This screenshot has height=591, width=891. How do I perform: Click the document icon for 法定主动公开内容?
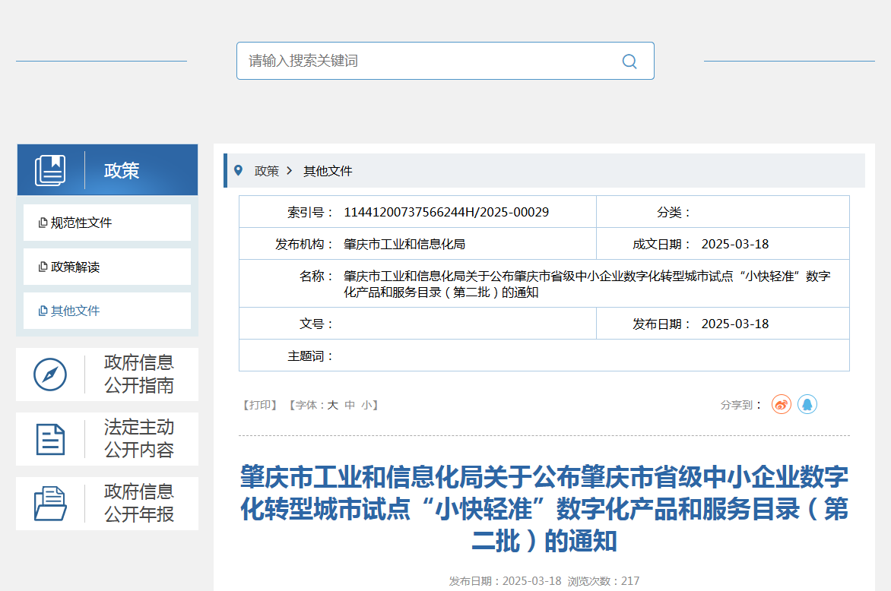pyautogui.click(x=50, y=439)
